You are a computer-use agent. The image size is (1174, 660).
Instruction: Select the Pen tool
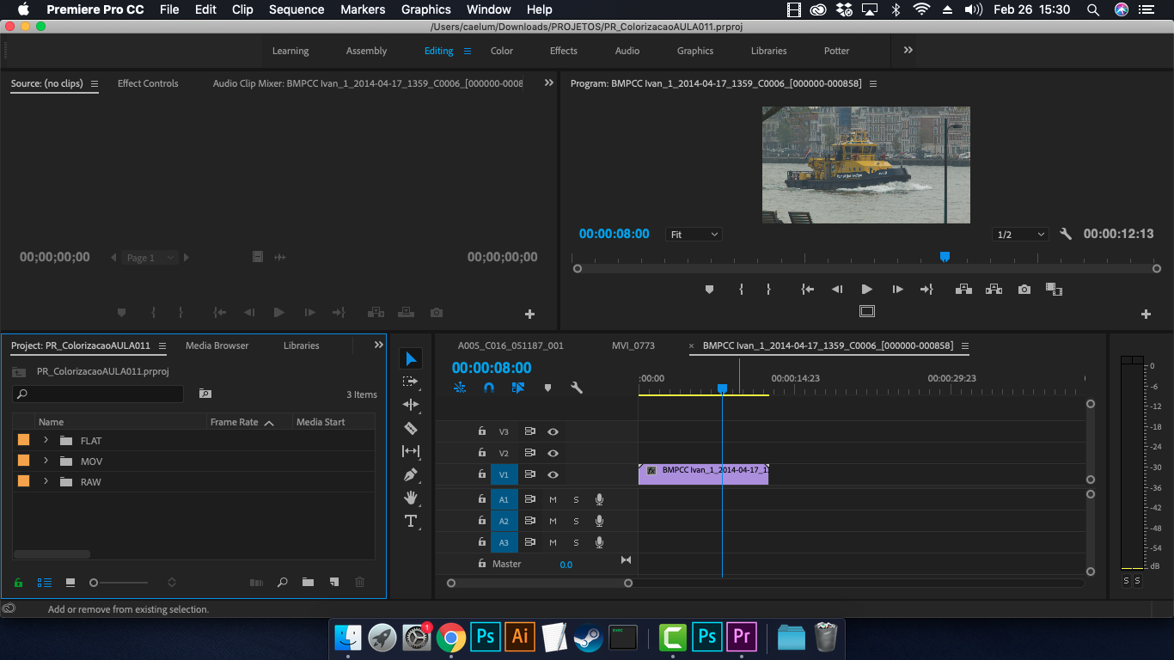pos(411,474)
